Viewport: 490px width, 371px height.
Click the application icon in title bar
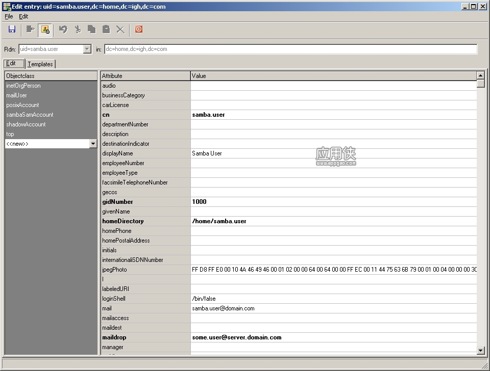[7, 6]
